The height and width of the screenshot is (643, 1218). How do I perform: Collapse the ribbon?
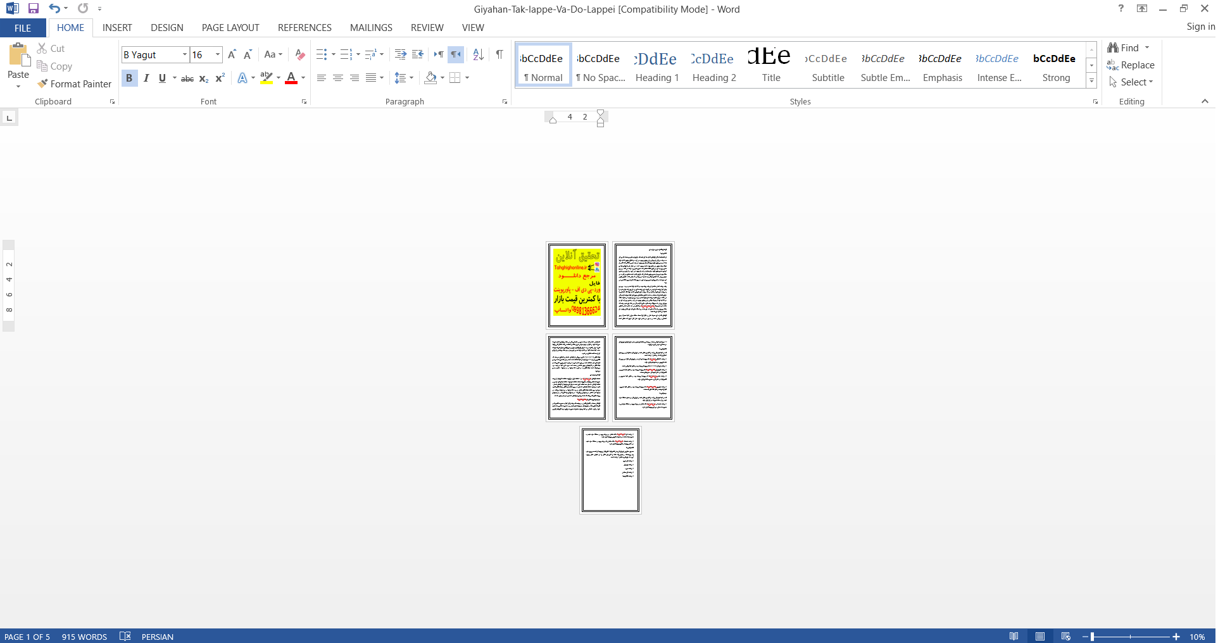click(x=1205, y=101)
